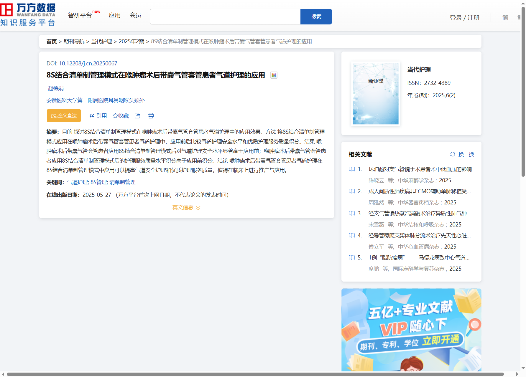
Task: Click journal 国际麻醉学与复苏杂志 under item 5
Action: pos(419,269)
